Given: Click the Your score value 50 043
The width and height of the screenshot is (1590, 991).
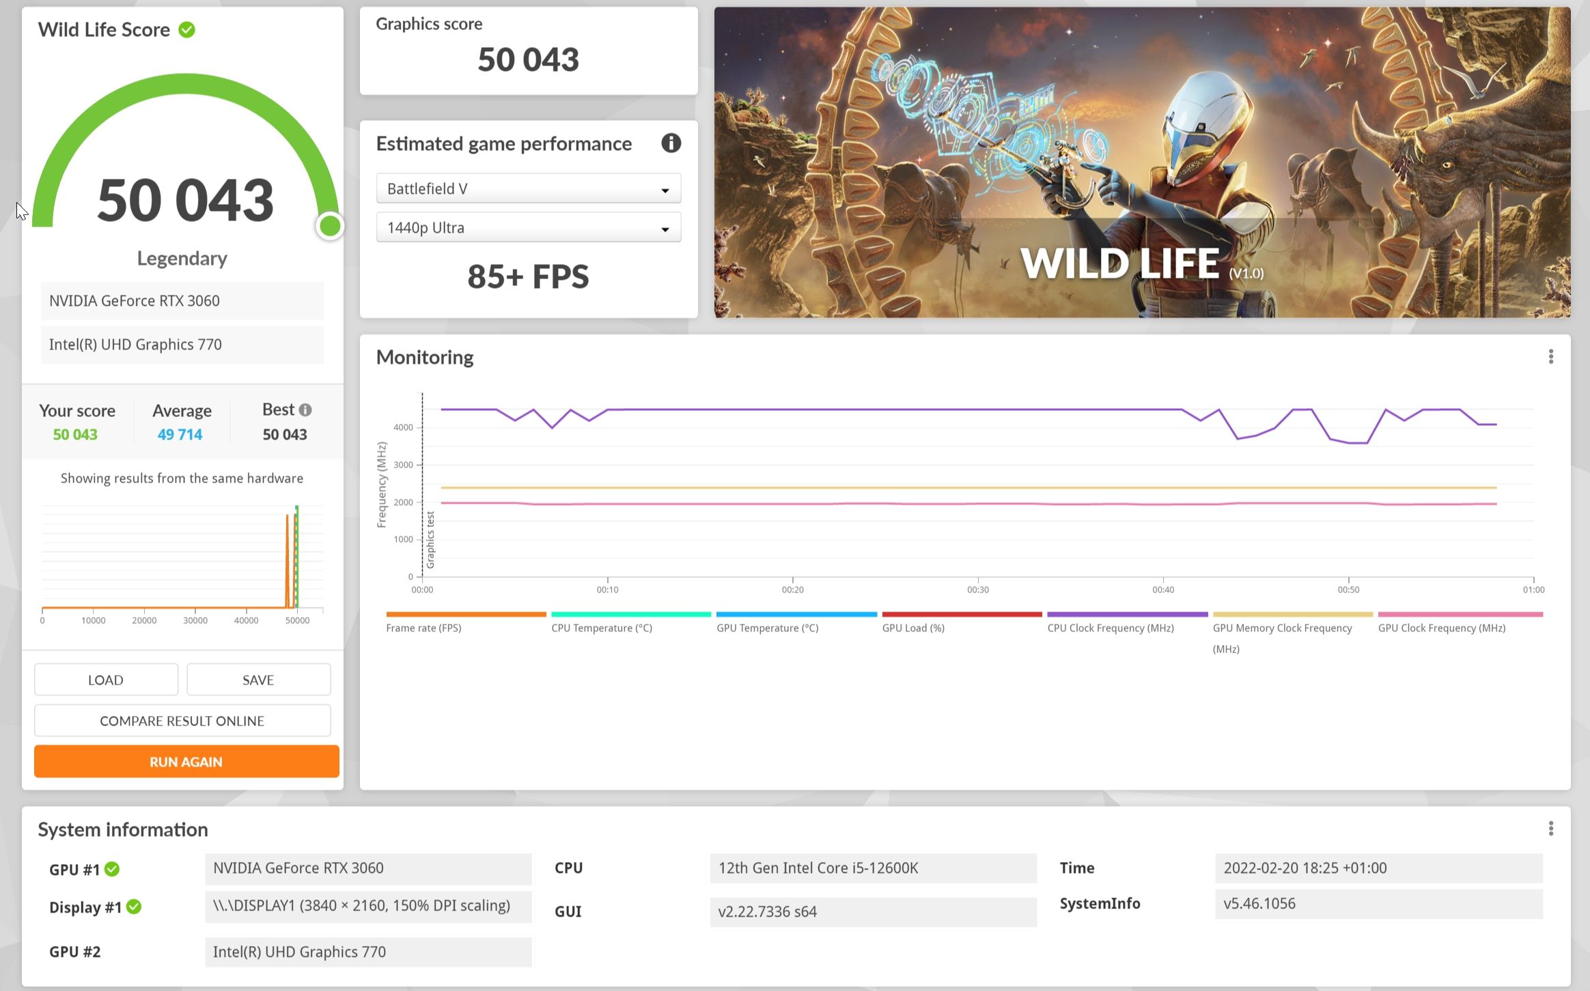Looking at the screenshot, I should click(x=75, y=435).
